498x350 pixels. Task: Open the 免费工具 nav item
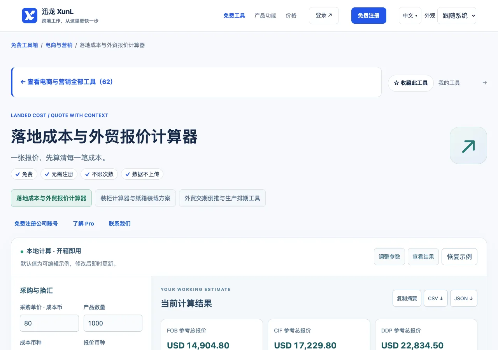[x=234, y=16]
